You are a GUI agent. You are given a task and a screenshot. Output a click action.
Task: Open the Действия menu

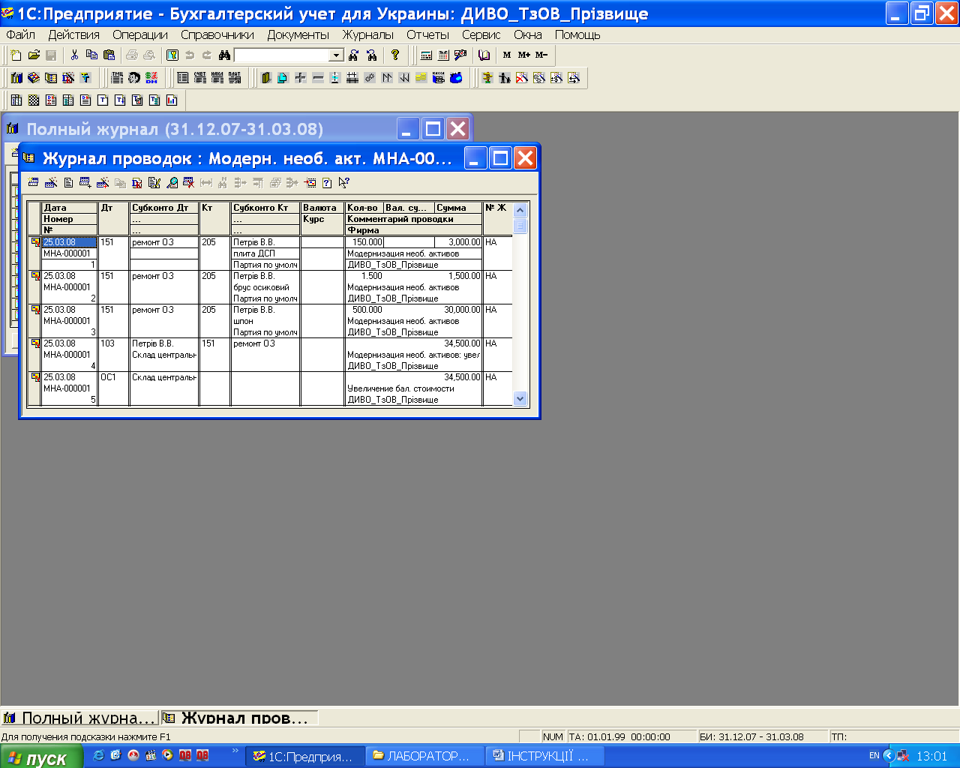point(73,34)
